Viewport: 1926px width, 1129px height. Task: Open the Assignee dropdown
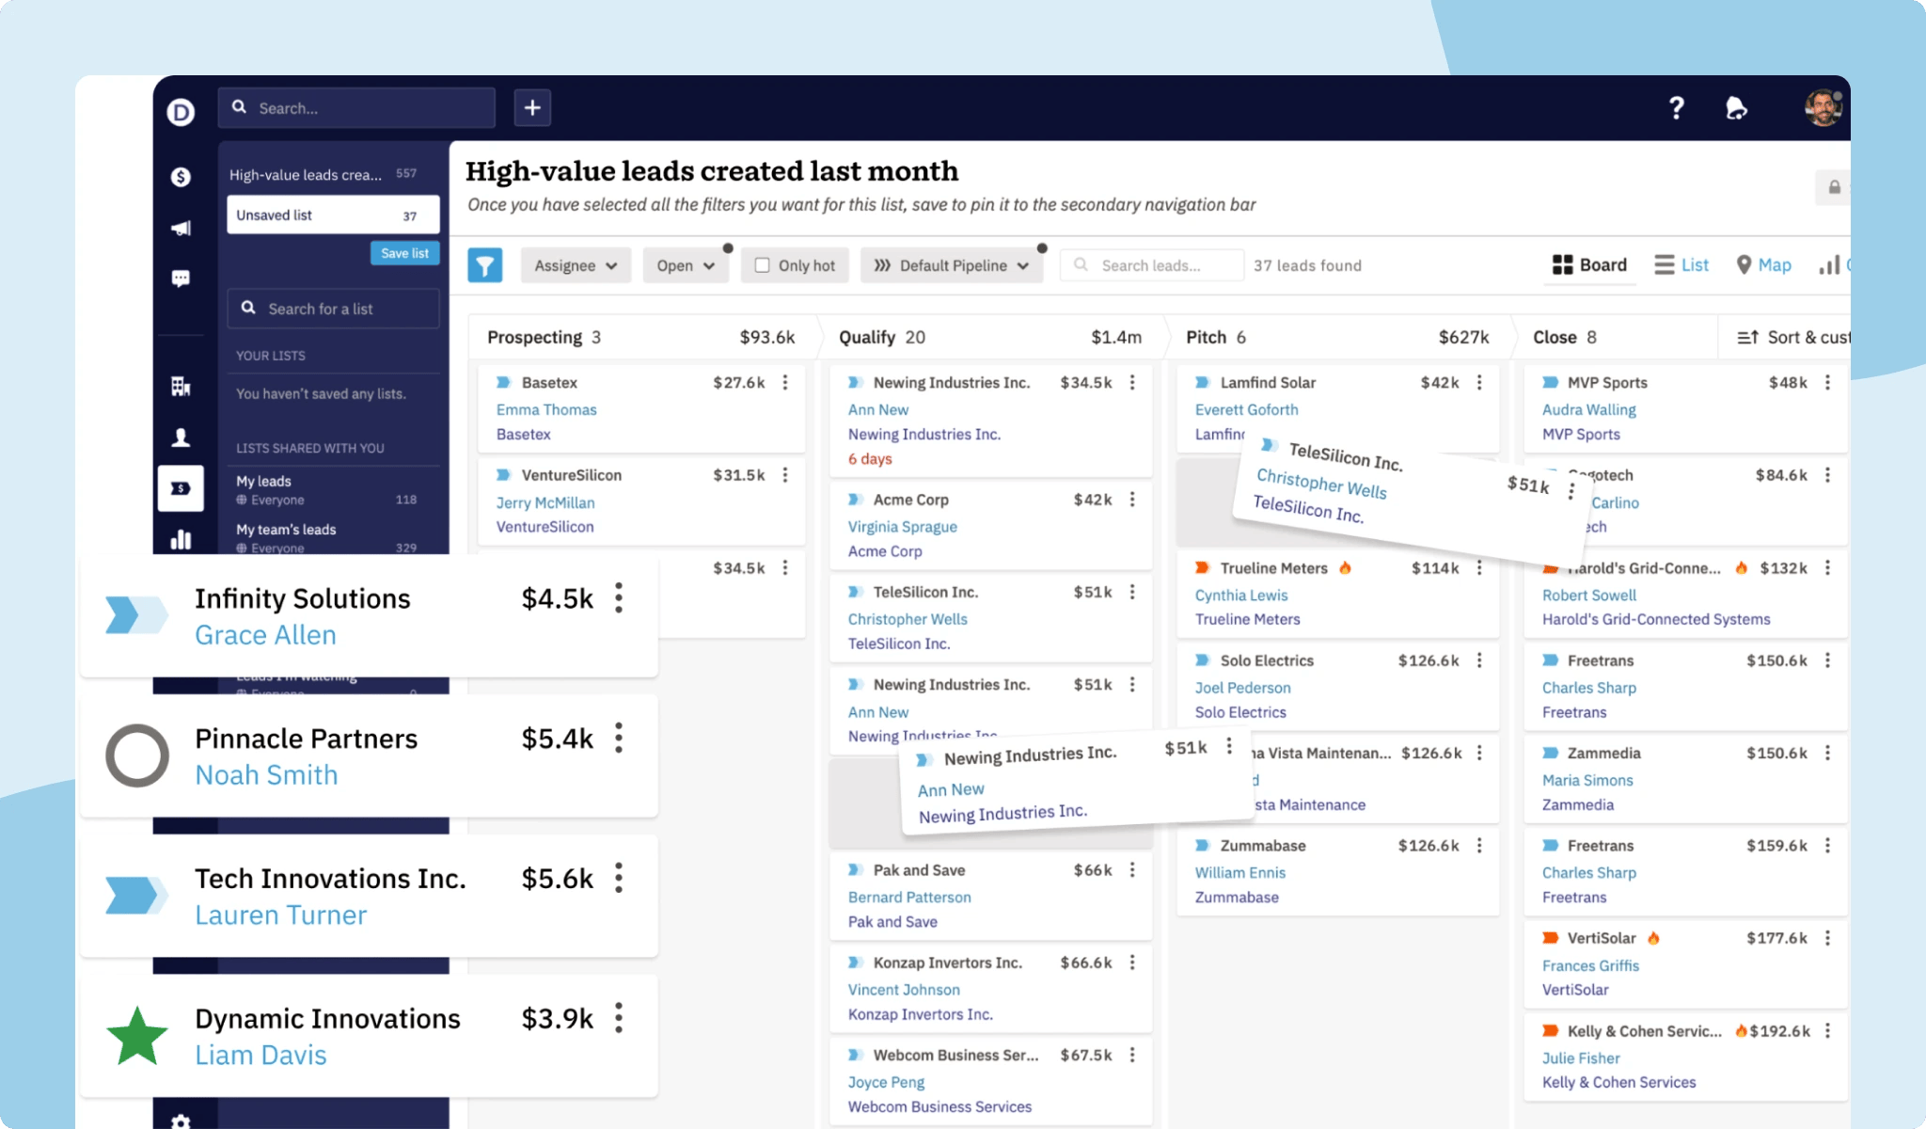575,264
